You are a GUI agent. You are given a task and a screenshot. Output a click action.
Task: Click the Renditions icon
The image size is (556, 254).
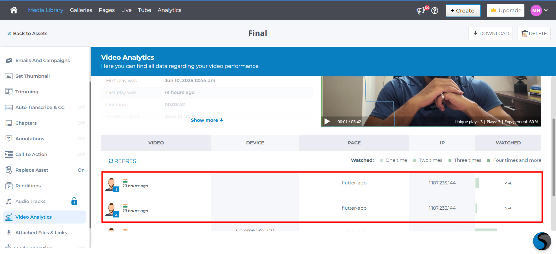[x=9, y=186]
